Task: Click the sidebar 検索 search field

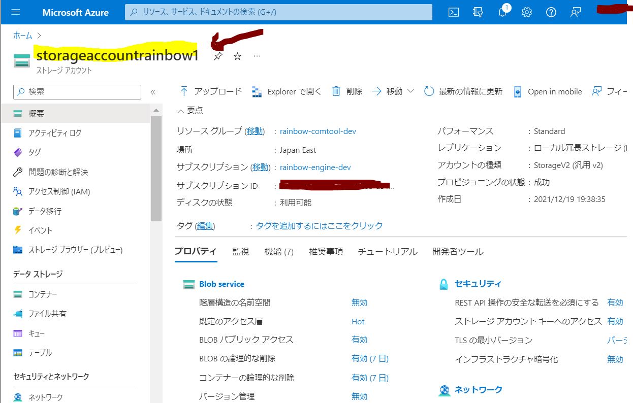Action: (77, 92)
